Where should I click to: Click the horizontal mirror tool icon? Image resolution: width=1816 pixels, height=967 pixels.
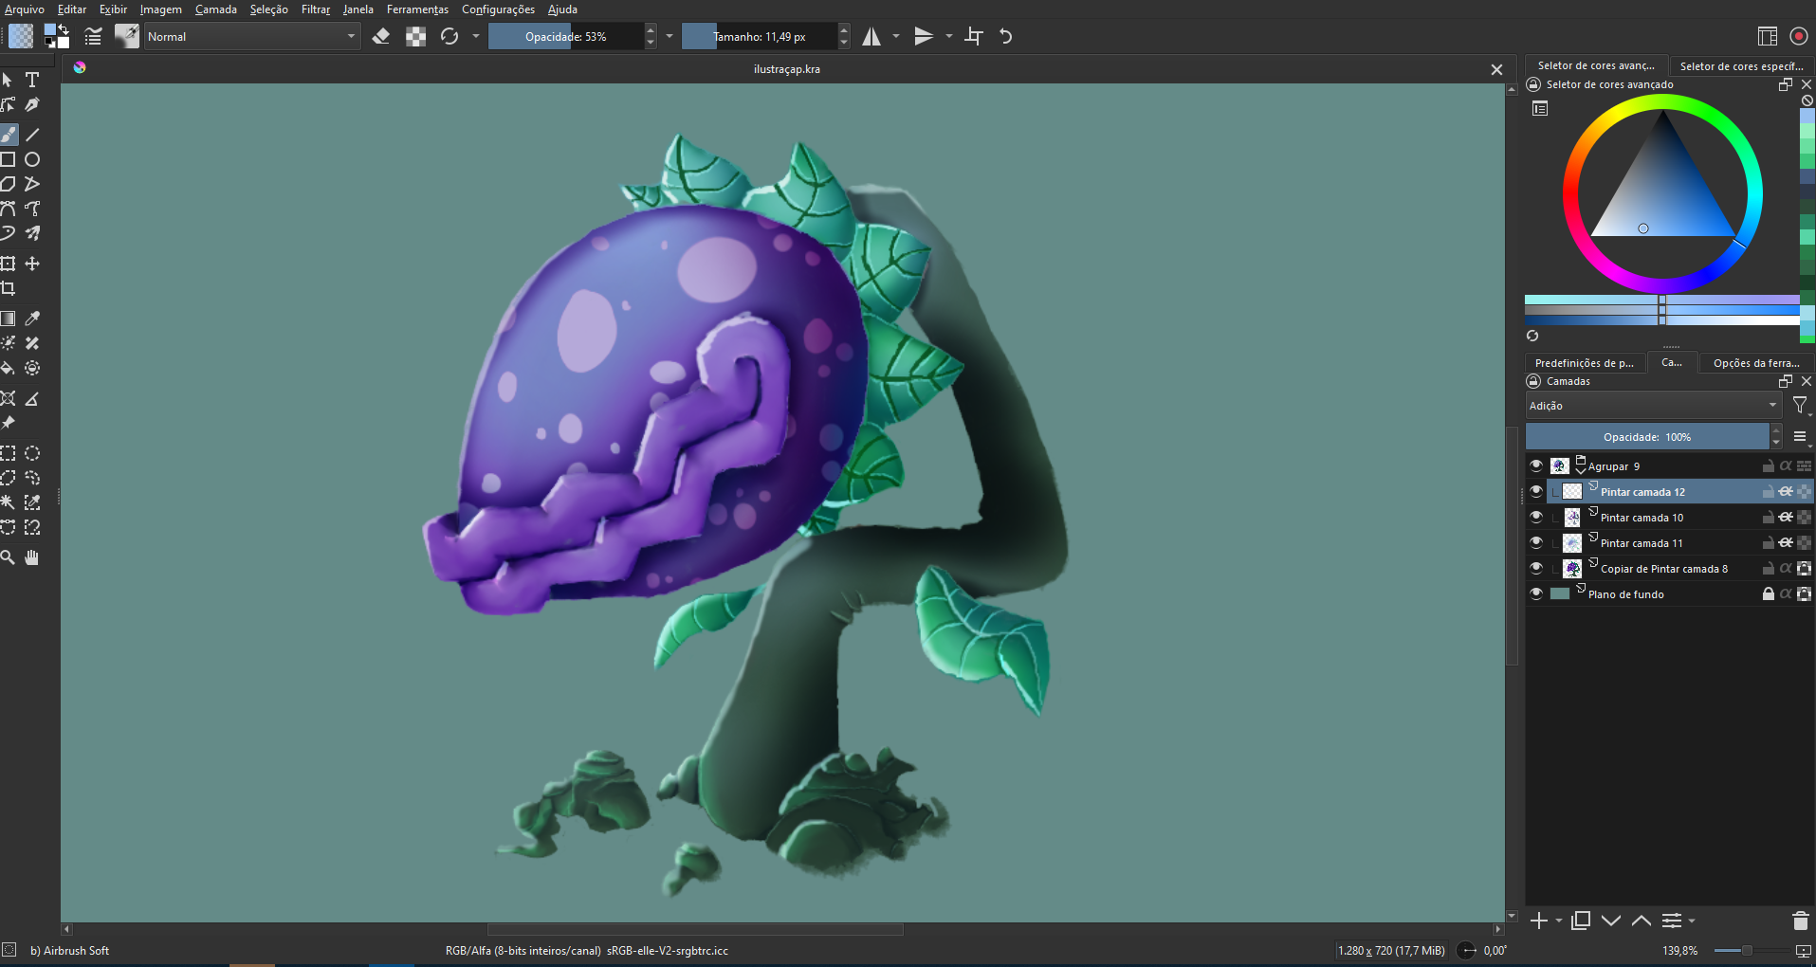point(871,37)
